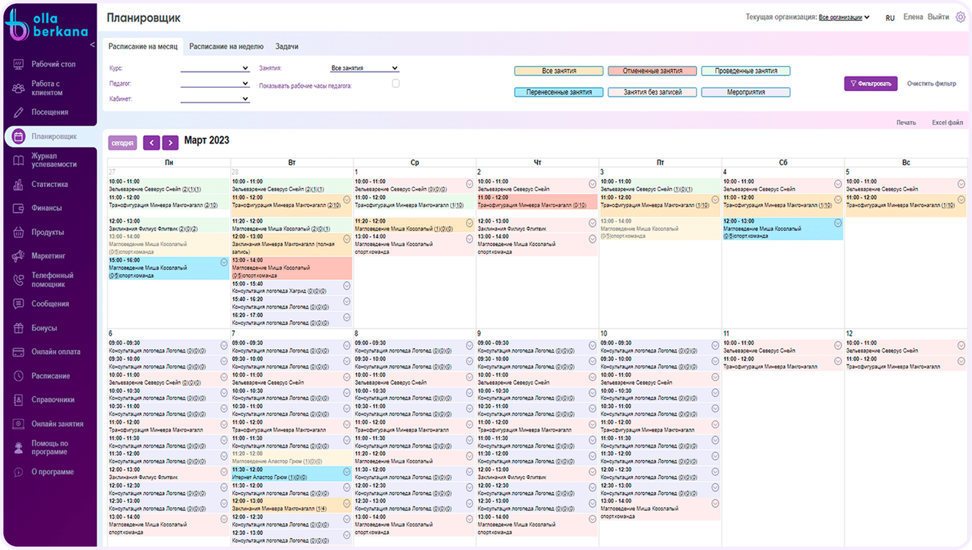Expand the Педагог dropdown
This screenshot has height=550, width=972.
pos(215,84)
